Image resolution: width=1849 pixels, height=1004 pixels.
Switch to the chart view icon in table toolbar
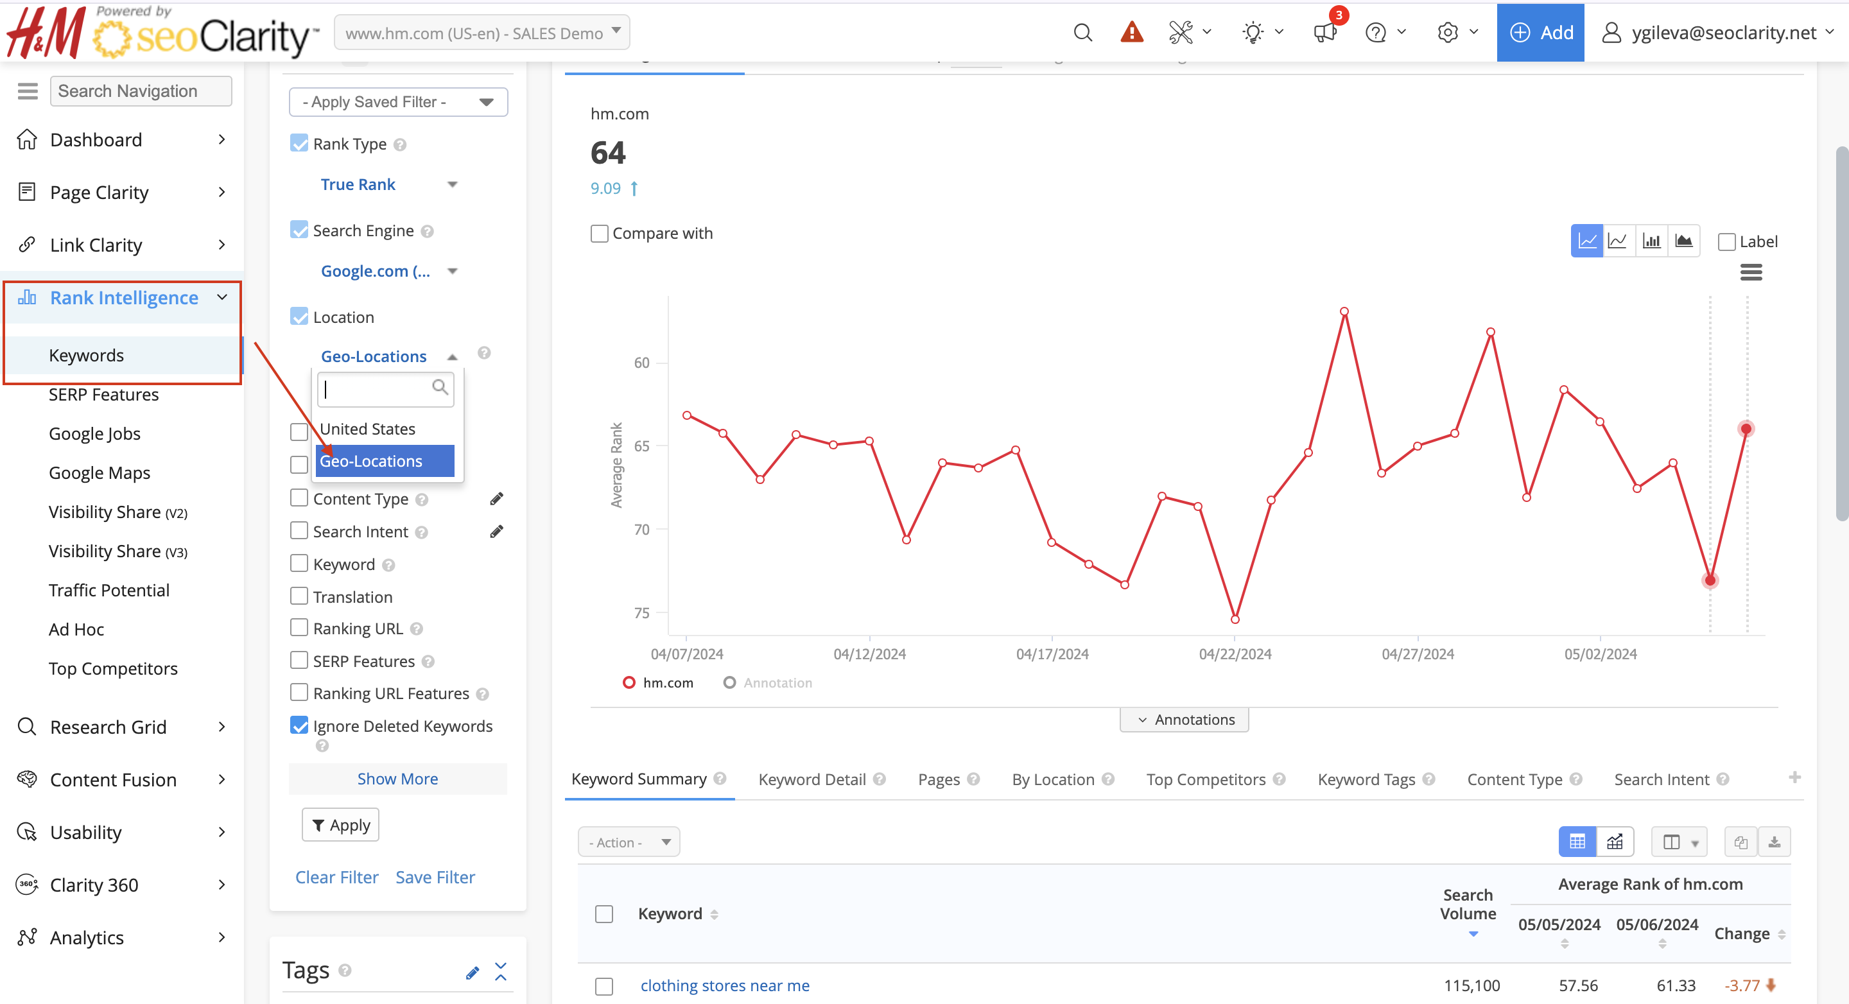coord(1615,842)
